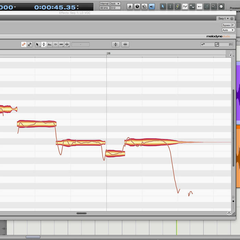Viewport: 240px width, 240px height.
Task: Select Melodyne Main arrow tool
Action: pyautogui.click(x=37, y=44)
